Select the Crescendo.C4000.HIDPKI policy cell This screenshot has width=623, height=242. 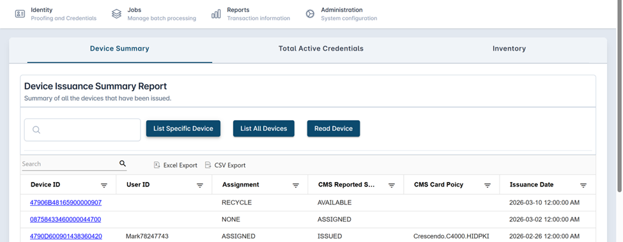[451, 236]
